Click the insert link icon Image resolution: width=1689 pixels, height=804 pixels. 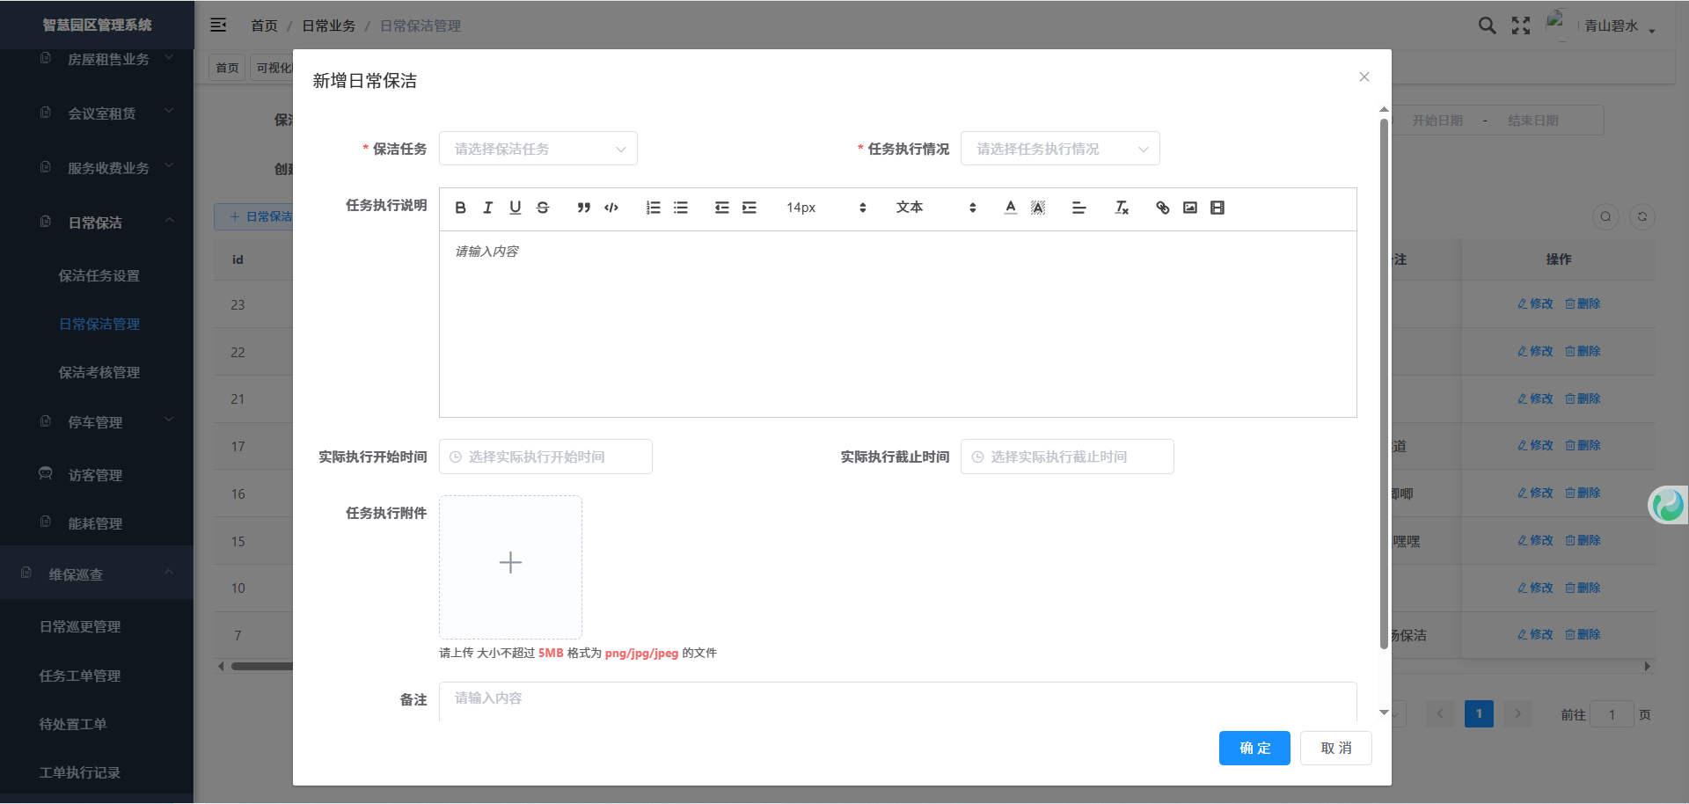tap(1162, 208)
